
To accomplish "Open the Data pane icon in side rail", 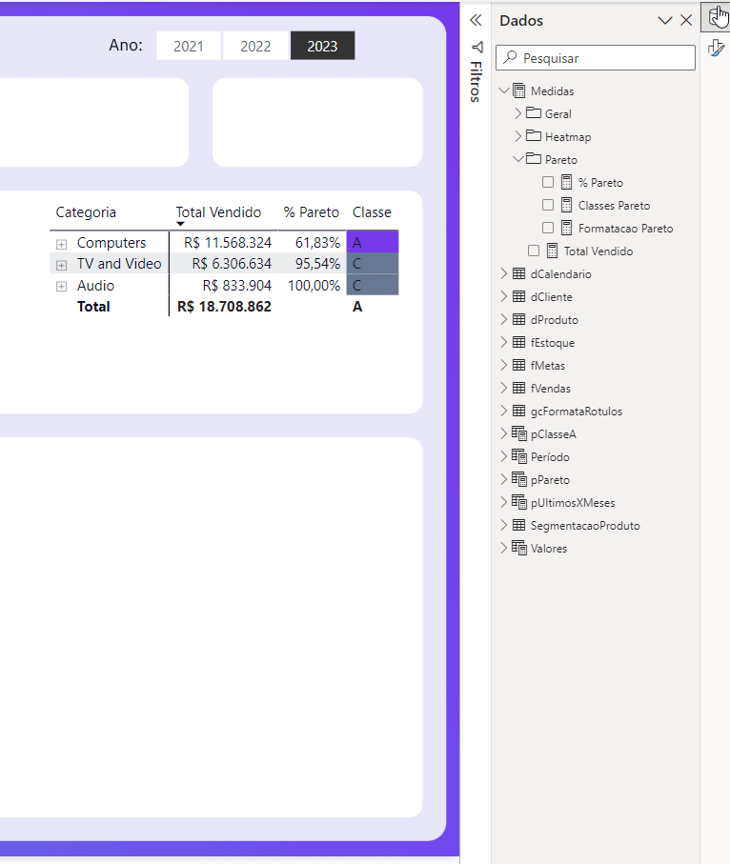I will coord(716,16).
